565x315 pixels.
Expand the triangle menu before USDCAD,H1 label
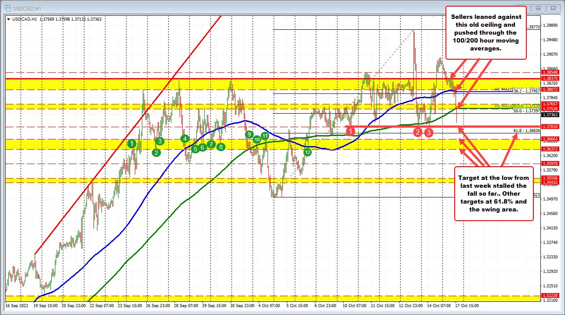point(9,19)
